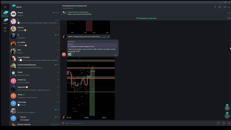This screenshot has width=231, height=130.
Task: Open the Vitaliy chat
Action: (35, 96)
